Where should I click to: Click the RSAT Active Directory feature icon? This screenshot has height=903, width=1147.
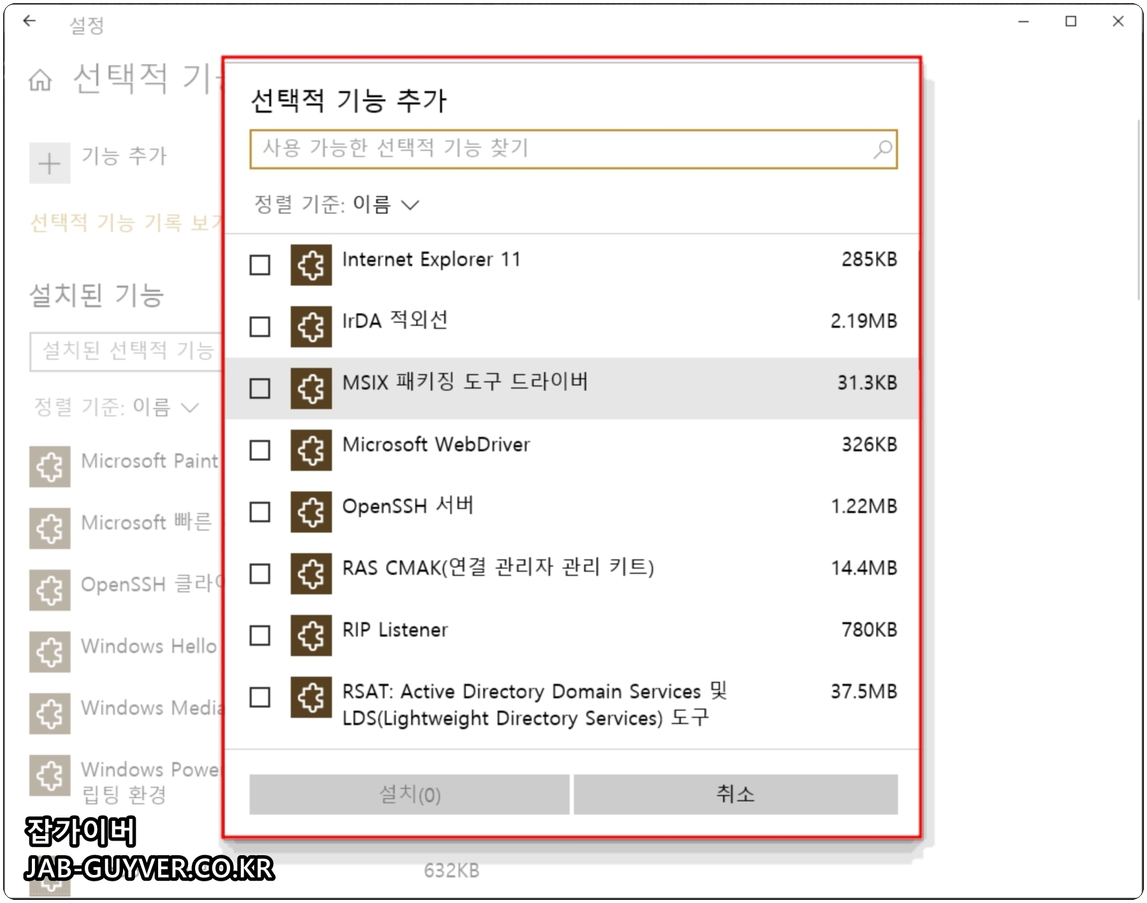[x=311, y=697]
